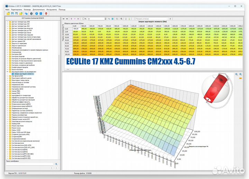Open the 'Показать отличия' dropdown

coord(152,19)
